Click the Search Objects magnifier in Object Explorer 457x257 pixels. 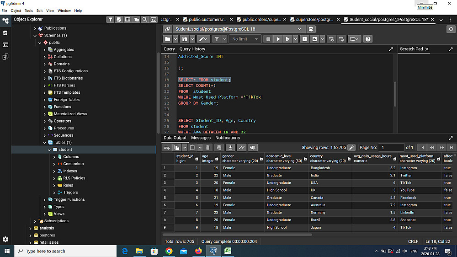tap(145, 20)
